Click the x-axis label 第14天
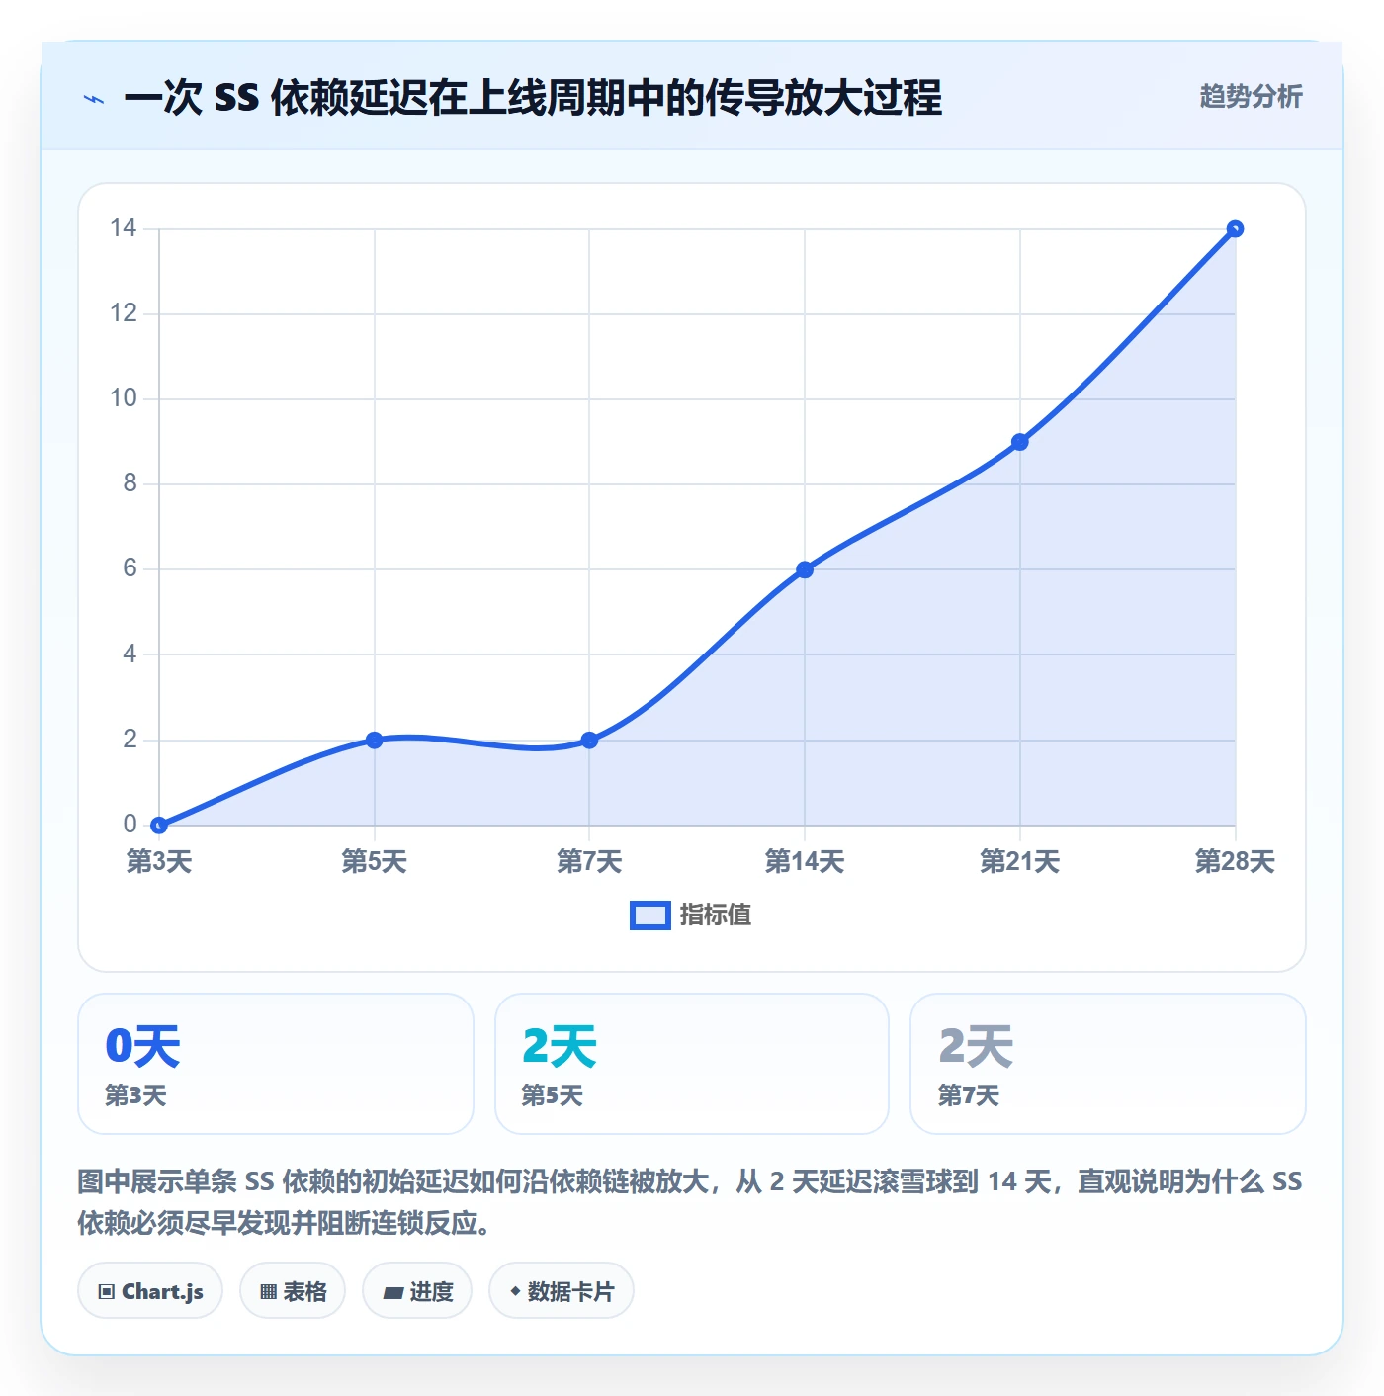Image resolution: width=1384 pixels, height=1396 pixels. coord(805,861)
